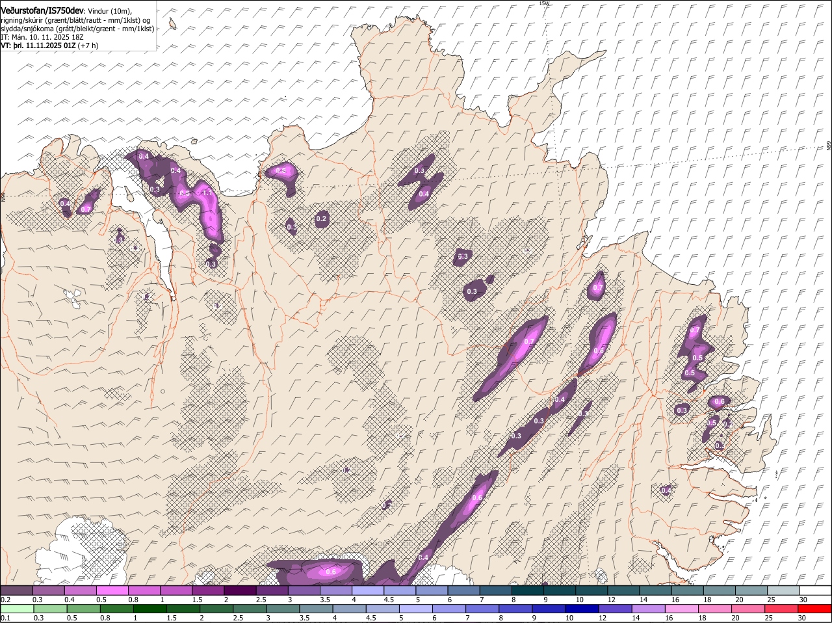Screen dimensions: 832x623
Task: Click the 0.2 label on the snow scale
Action: point(5,599)
